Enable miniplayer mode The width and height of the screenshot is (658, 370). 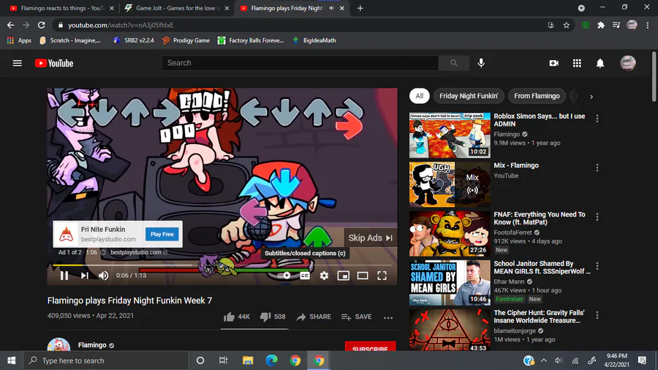coord(344,276)
